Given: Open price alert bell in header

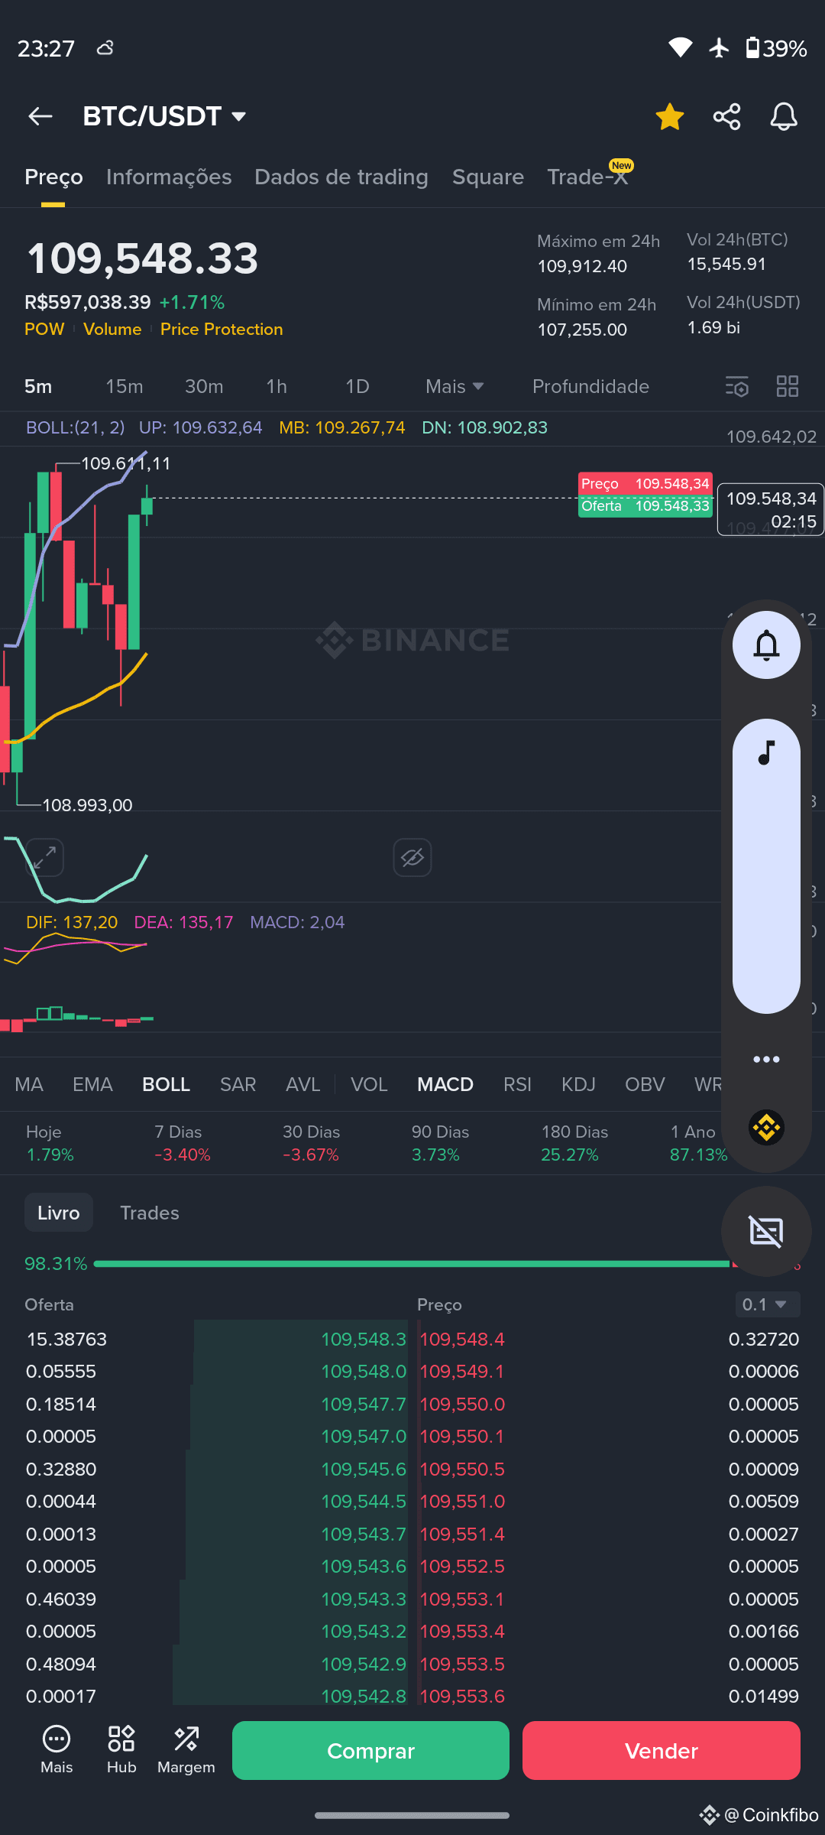Looking at the screenshot, I should (784, 116).
